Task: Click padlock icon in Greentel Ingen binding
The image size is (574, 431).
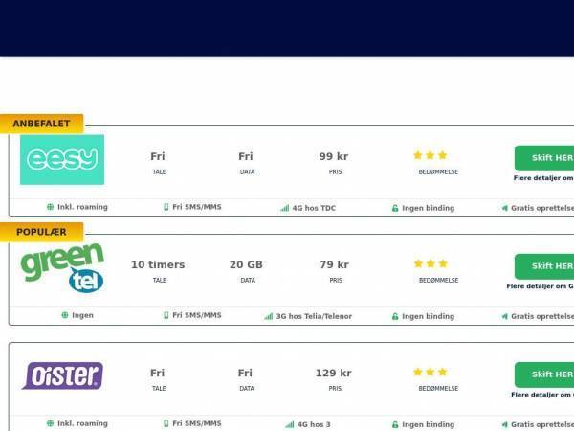Action: 395,316
